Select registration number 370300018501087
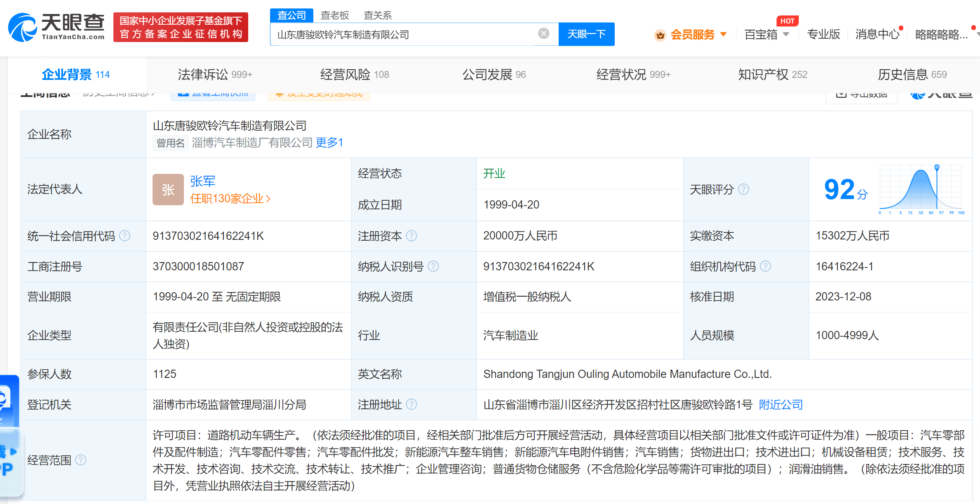The width and height of the screenshot is (980, 504). 198,266
